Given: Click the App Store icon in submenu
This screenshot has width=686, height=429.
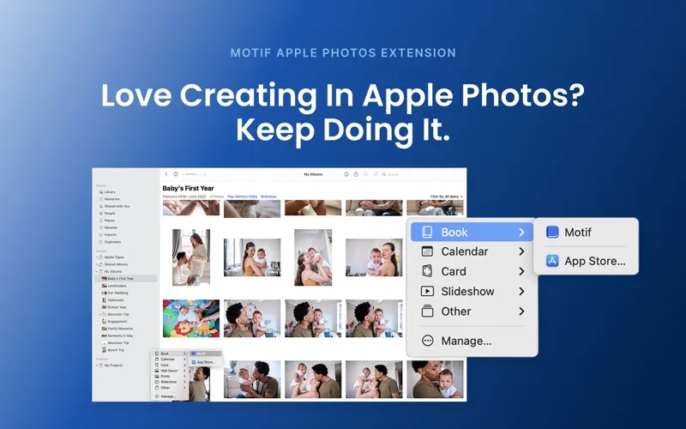Looking at the screenshot, I should (552, 261).
